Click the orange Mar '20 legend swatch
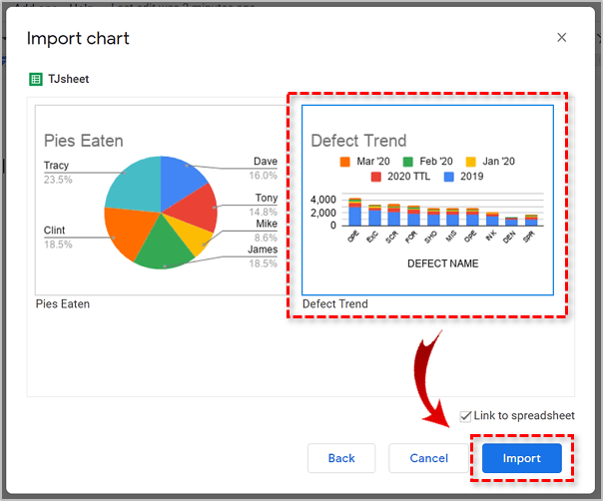The width and height of the screenshot is (603, 501). (x=345, y=161)
